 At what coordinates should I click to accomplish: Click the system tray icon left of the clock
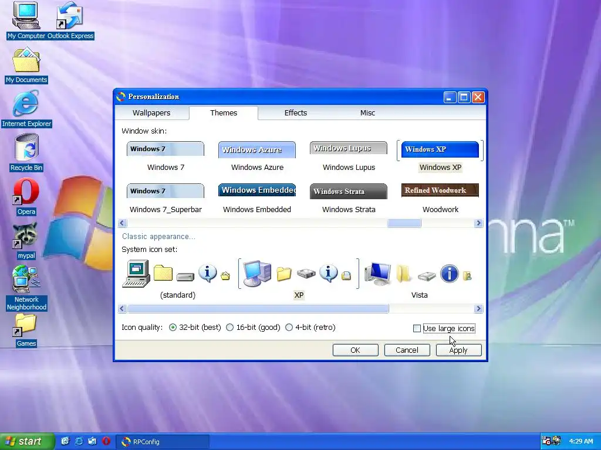(556, 441)
